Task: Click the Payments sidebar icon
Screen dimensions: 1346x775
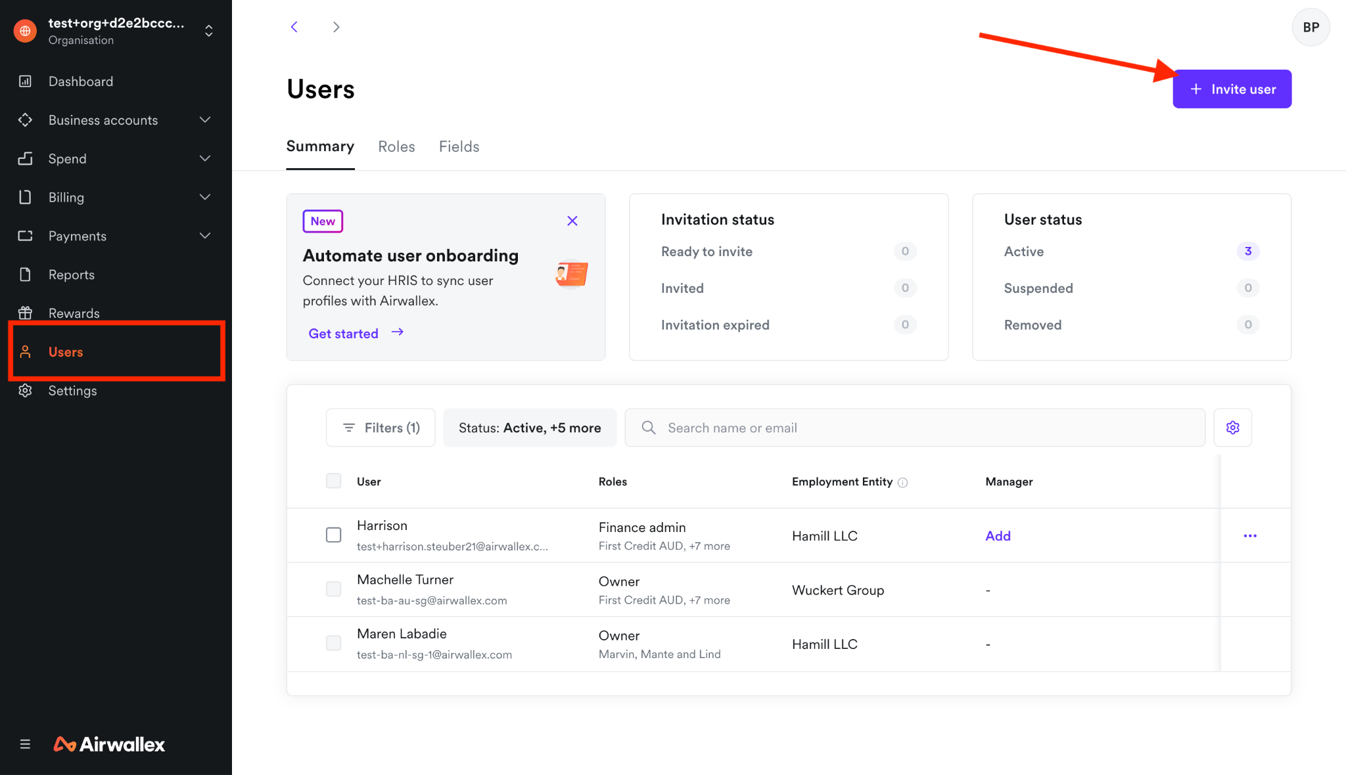Action: click(25, 236)
